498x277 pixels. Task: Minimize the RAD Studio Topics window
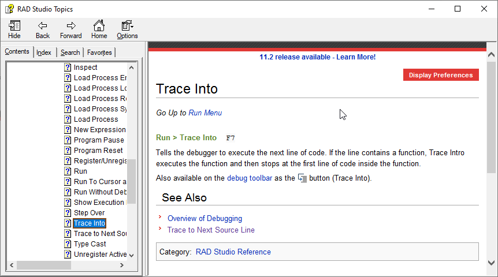[432, 9]
